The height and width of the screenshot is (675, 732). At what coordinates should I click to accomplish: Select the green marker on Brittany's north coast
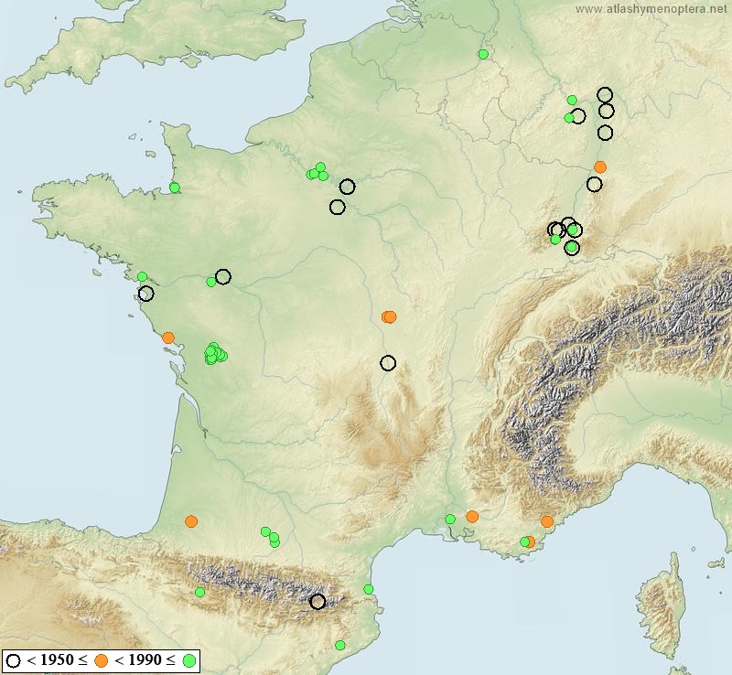coord(175,187)
